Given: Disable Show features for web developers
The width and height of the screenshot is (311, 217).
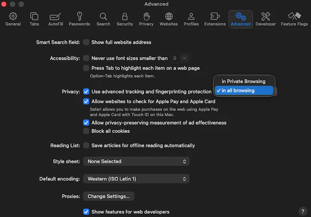Looking at the screenshot, I should coord(86,212).
